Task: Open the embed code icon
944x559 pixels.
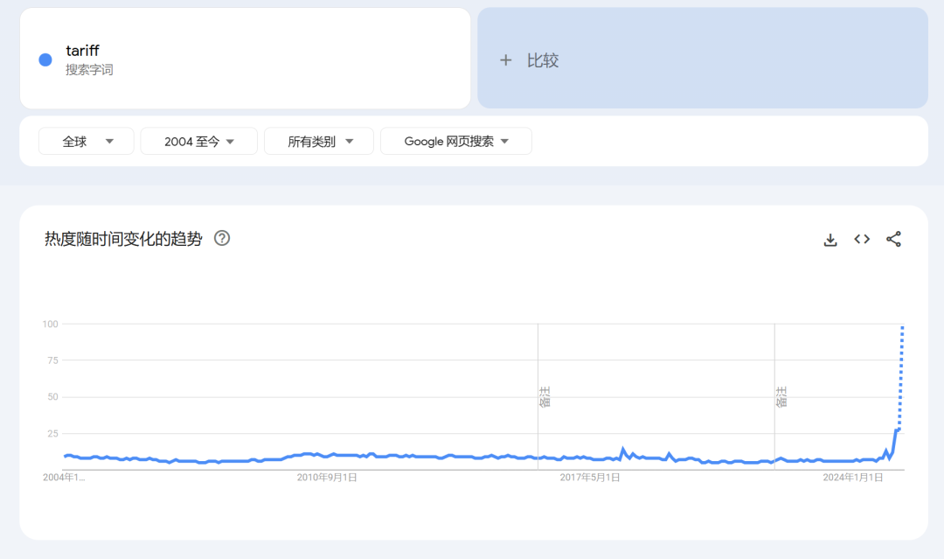Action: (x=862, y=239)
